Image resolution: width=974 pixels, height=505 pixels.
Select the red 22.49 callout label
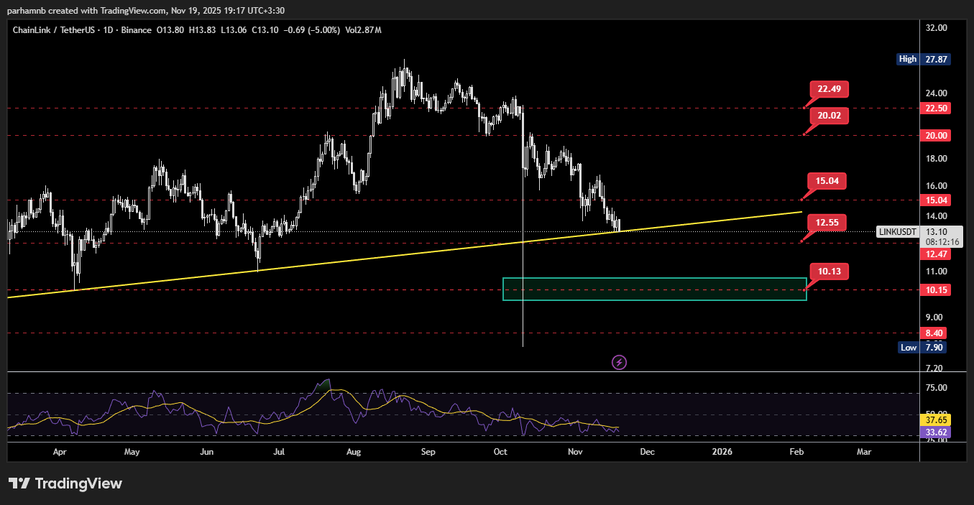pyautogui.click(x=829, y=90)
